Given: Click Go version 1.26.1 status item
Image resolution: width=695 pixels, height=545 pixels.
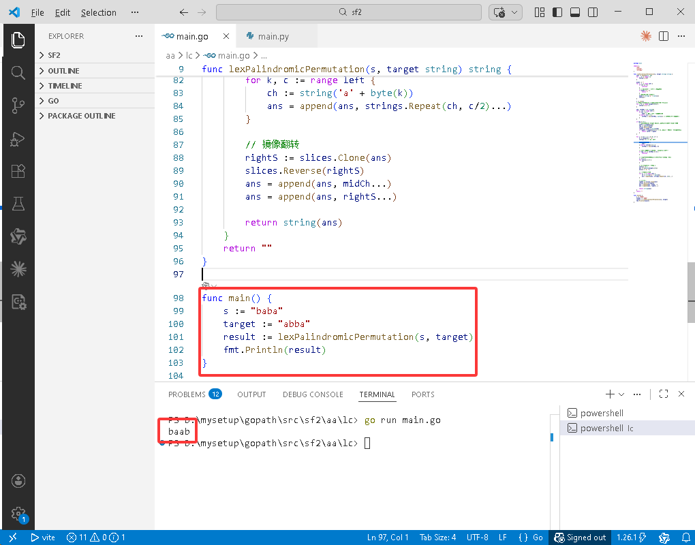Looking at the screenshot, I should (631, 538).
